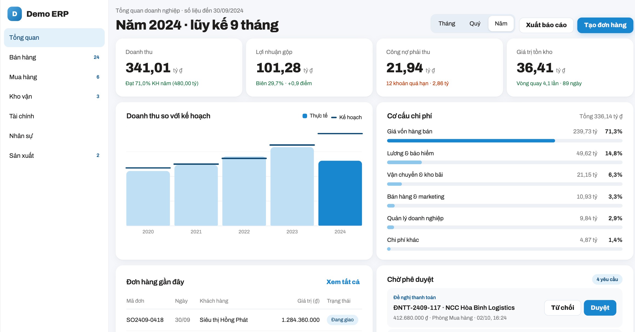The height and width of the screenshot is (332, 635).
Task: Approve request ĐNTT-2409-117 with Duyệt
Action: [x=600, y=308]
